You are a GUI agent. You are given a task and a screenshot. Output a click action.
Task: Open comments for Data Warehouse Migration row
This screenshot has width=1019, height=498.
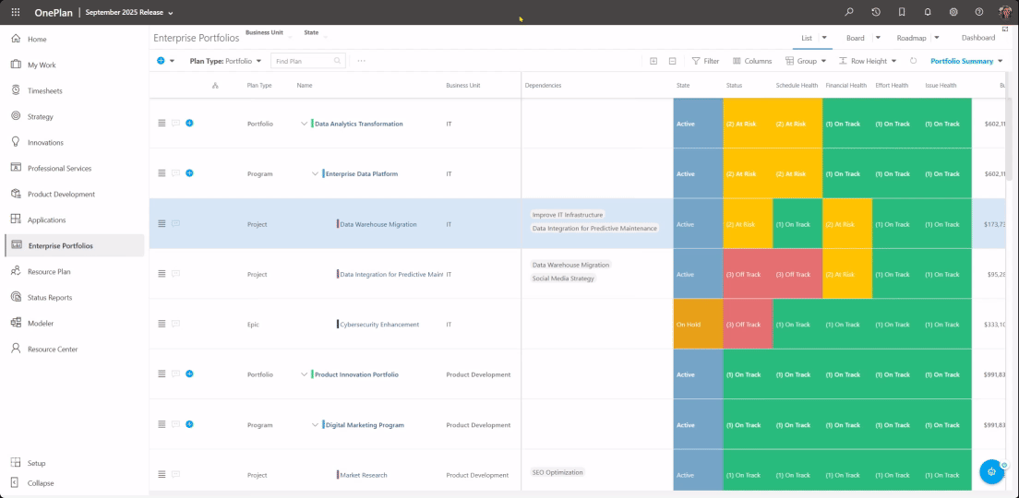175,224
